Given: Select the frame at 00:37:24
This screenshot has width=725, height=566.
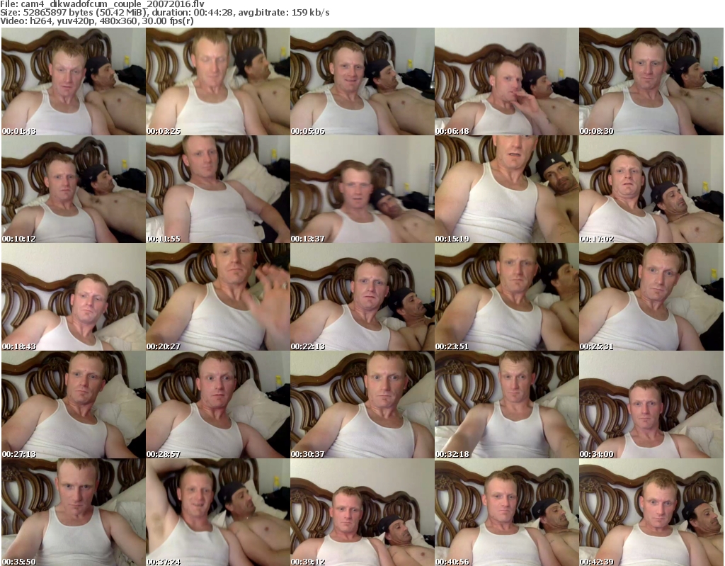Looking at the screenshot, I should click(x=218, y=512).
